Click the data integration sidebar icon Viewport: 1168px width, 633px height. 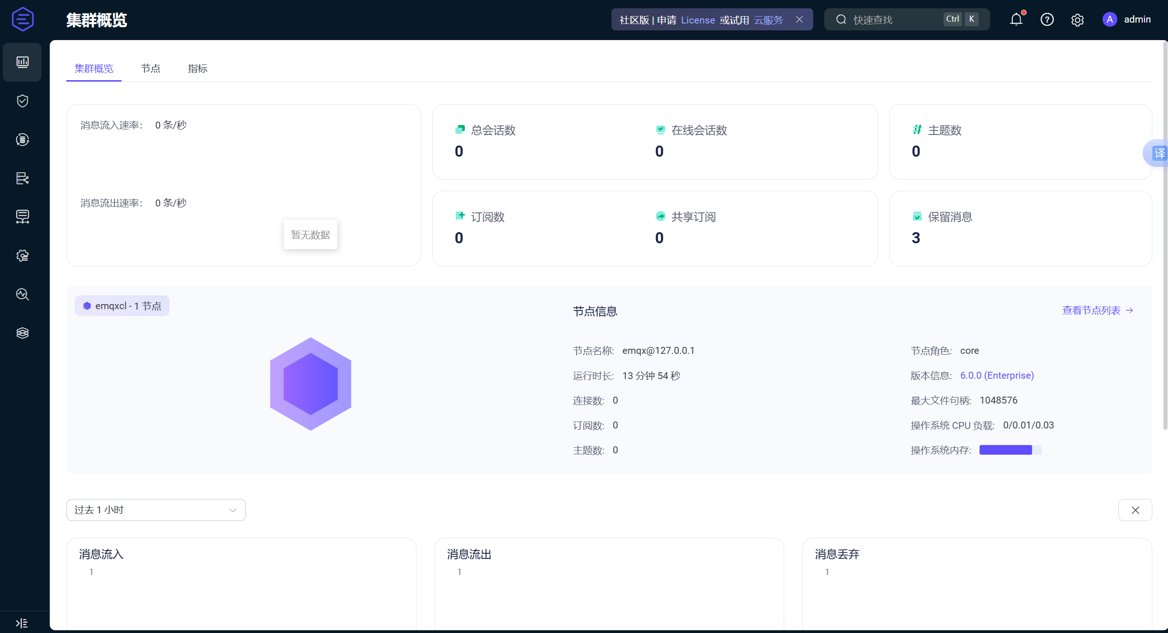22,140
